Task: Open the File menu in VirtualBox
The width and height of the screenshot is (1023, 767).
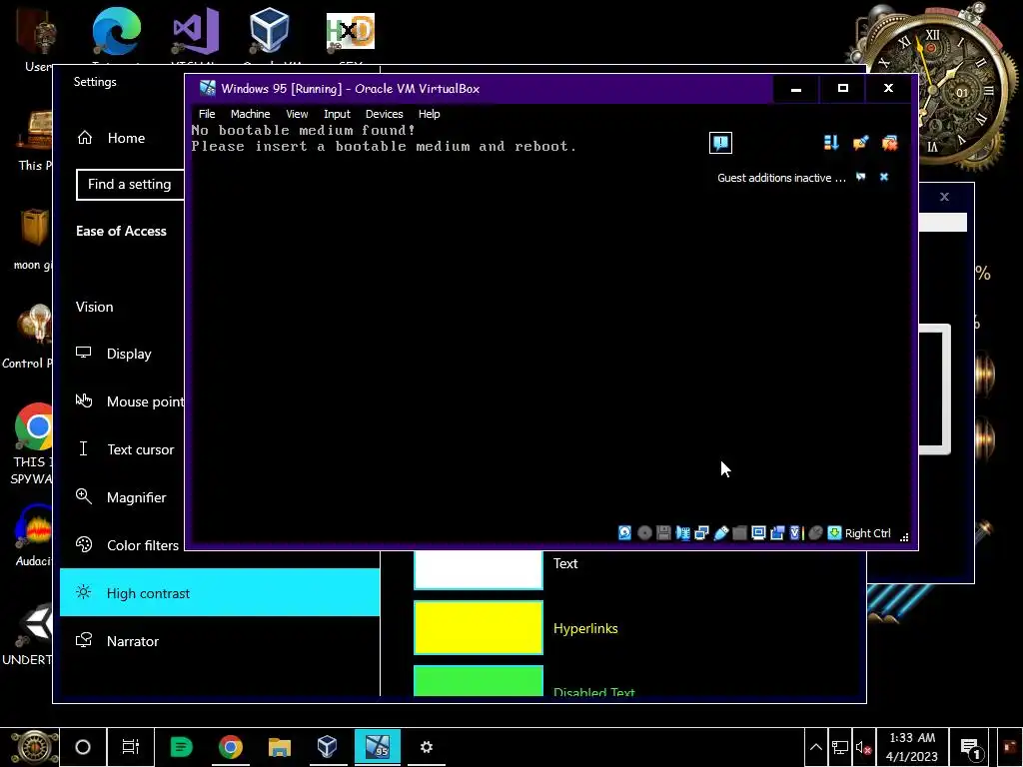Action: [x=207, y=114]
